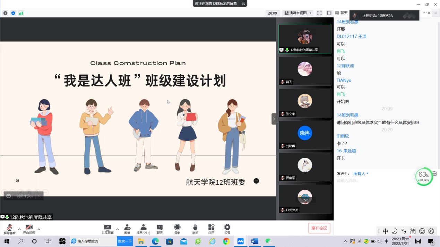Open Word from the Windows taskbar
This screenshot has width=440, height=247.
coord(255,241)
